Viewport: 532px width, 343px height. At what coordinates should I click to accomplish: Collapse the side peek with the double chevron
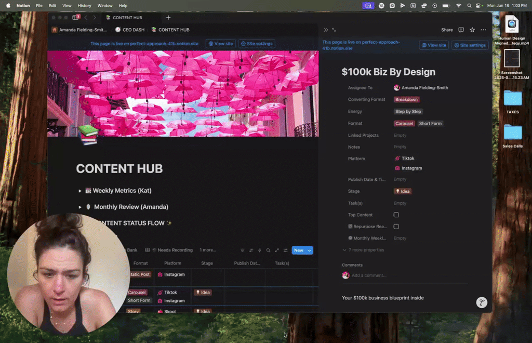point(326,30)
